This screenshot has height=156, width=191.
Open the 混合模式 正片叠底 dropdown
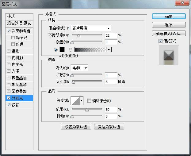point(91,28)
